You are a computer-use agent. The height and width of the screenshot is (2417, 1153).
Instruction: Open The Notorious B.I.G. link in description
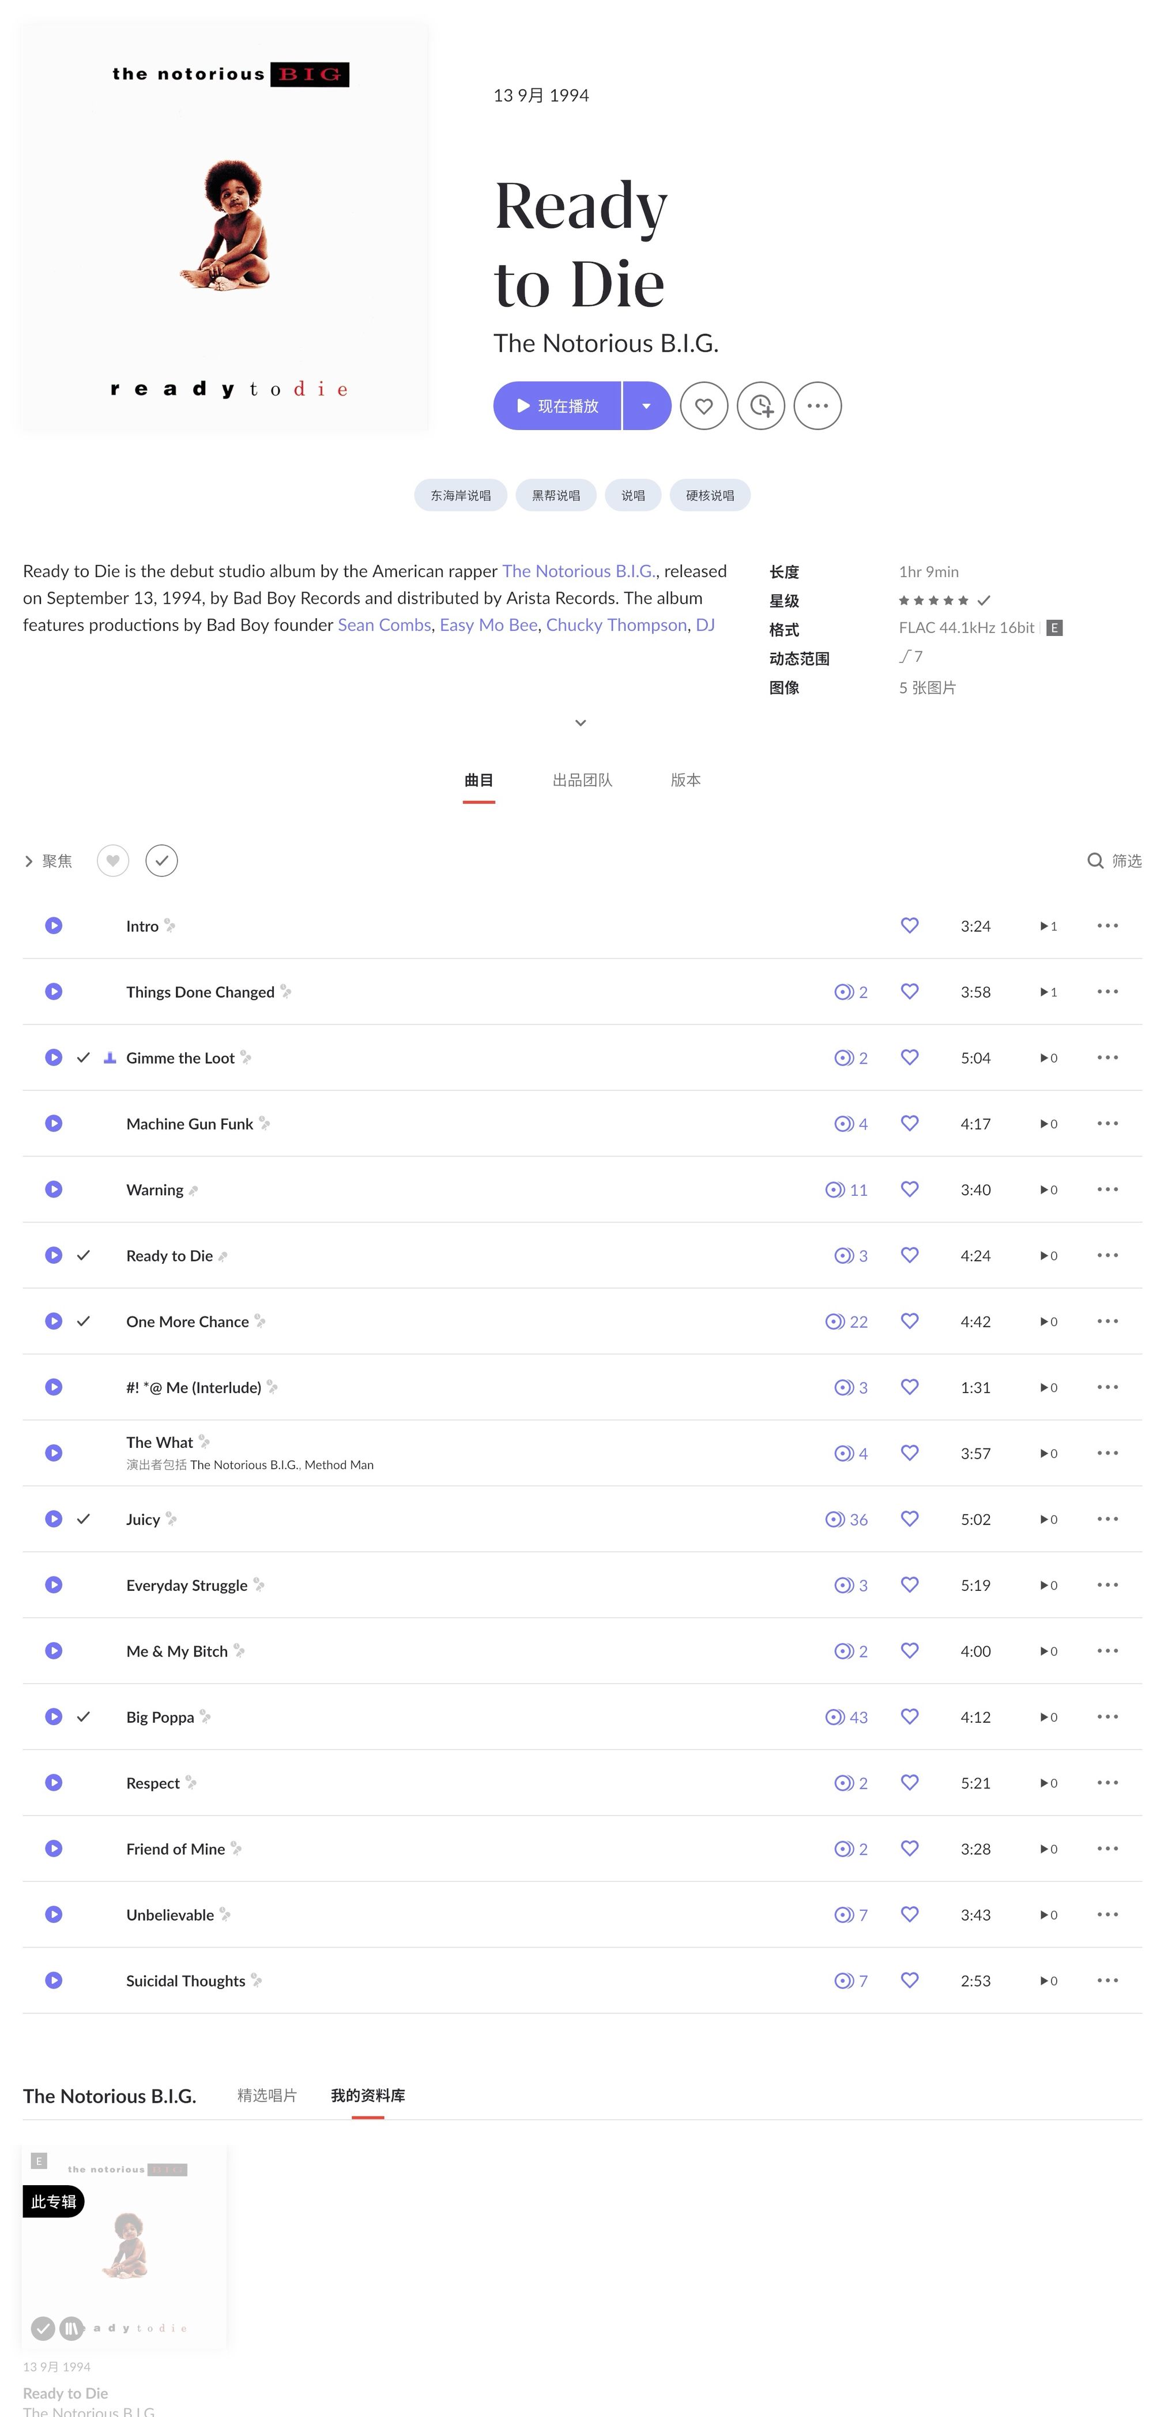point(579,570)
